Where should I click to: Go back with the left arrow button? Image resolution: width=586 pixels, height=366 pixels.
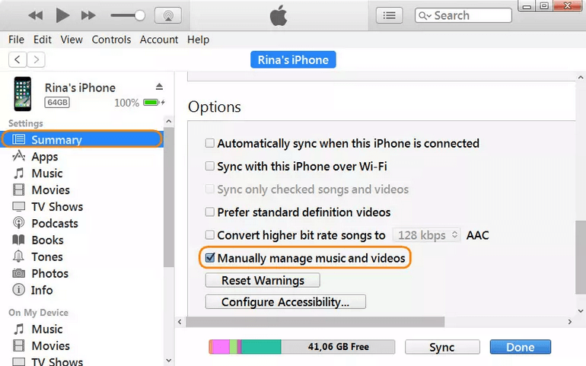(x=18, y=59)
